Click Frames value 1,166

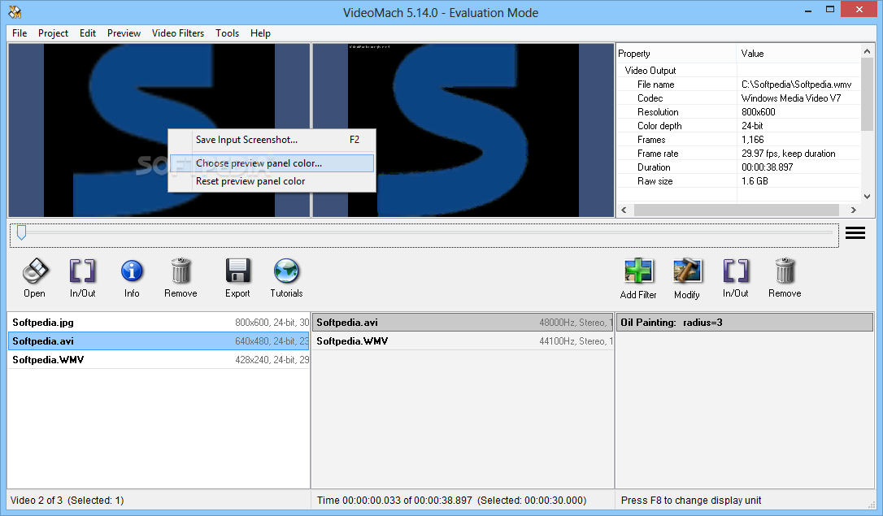753,140
